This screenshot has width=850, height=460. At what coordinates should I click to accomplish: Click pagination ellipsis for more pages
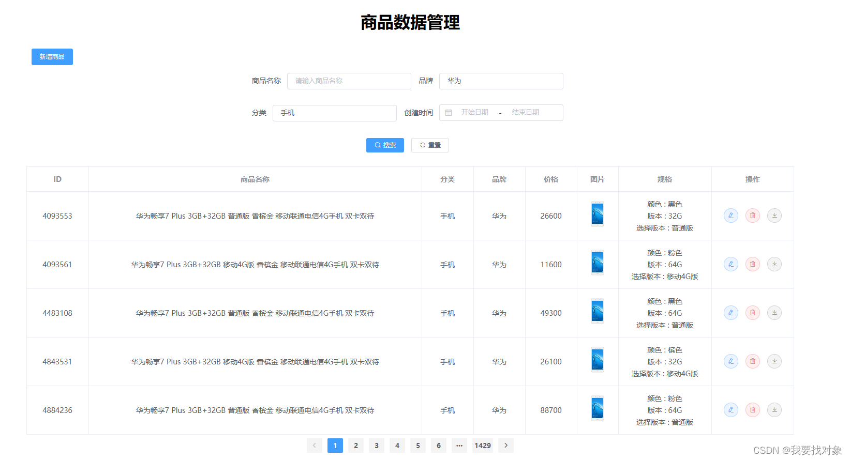(x=459, y=446)
